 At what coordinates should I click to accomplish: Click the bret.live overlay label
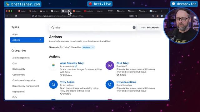100,4
